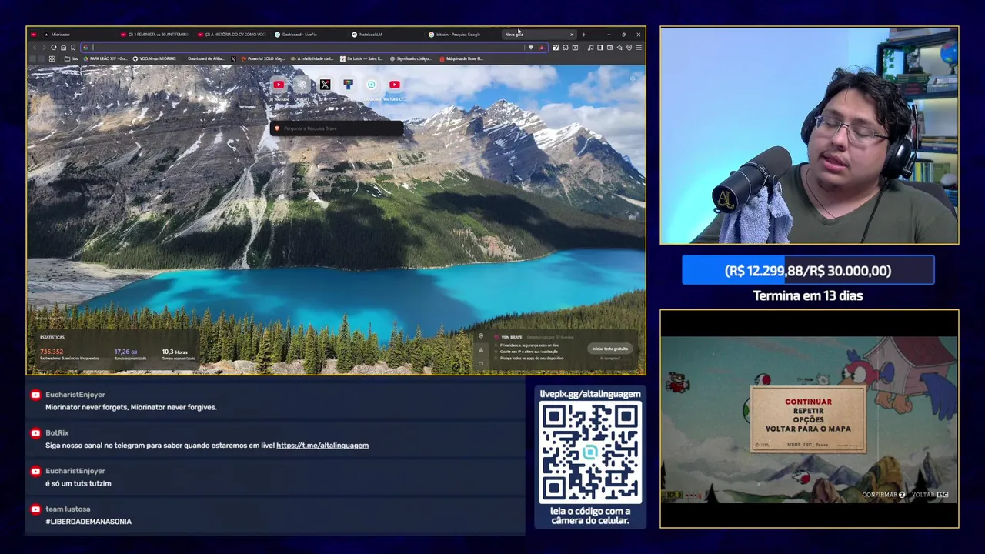Open the 'Significado código...' bookmark
985x554 pixels.
[411, 58]
